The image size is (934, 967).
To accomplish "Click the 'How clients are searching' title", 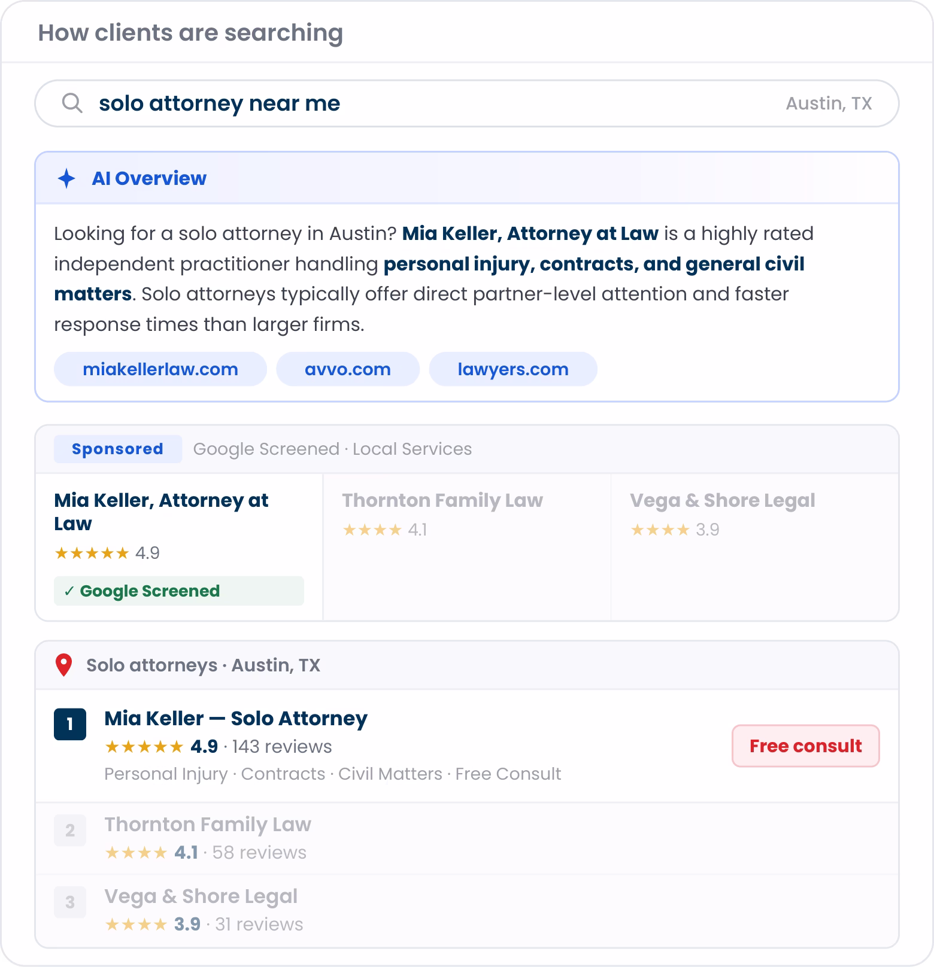I will (190, 33).
